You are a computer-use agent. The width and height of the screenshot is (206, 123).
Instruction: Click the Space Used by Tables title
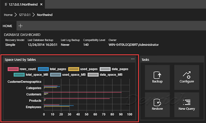[20, 60]
